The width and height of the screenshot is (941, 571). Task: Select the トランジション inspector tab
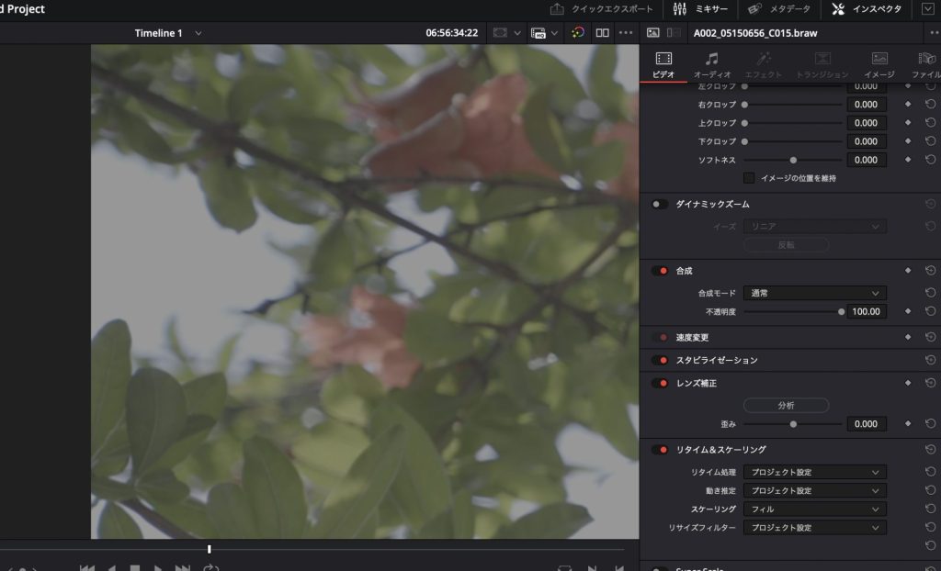822,65
